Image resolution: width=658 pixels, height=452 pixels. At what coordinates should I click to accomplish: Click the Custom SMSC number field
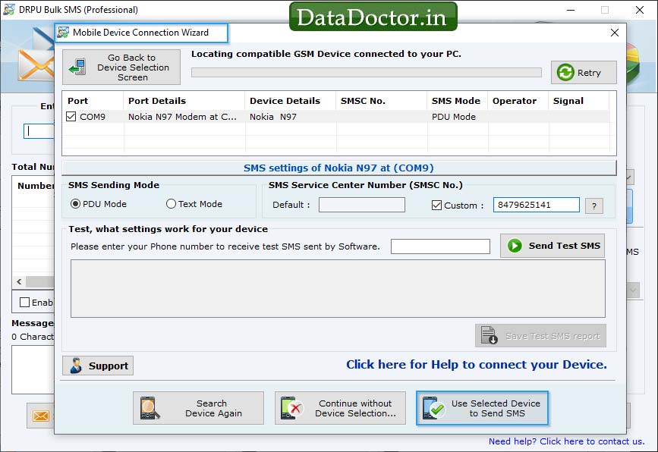[x=537, y=205]
